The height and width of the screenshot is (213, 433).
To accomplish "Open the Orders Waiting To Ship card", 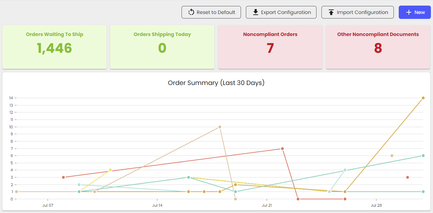I will (x=55, y=47).
